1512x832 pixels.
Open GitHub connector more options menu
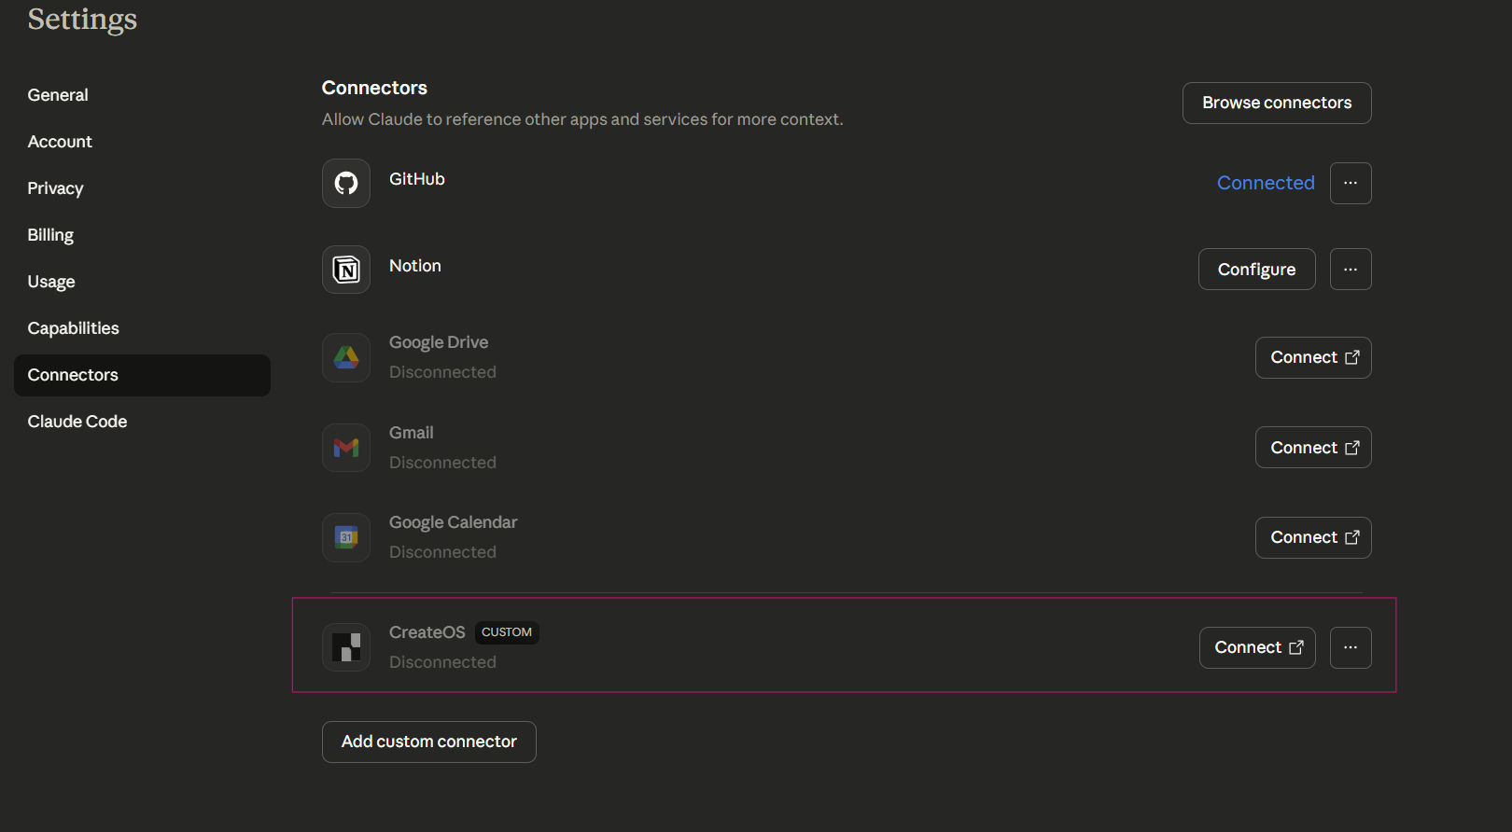point(1351,183)
